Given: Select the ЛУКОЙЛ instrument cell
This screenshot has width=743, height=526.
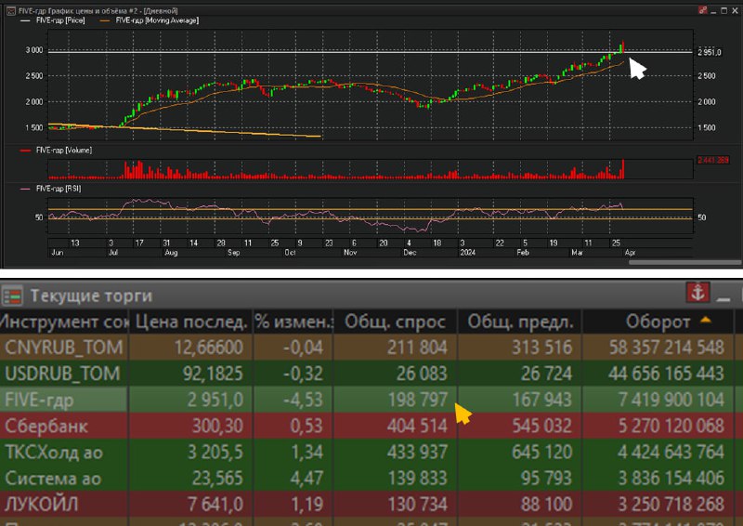Looking at the screenshot, I should [63, 504].
